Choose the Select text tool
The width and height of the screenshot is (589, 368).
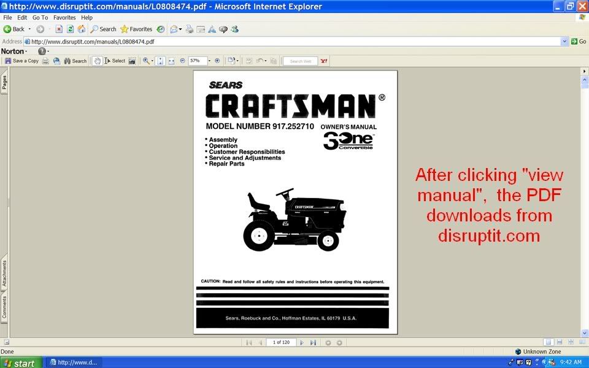tap(115, 61)
